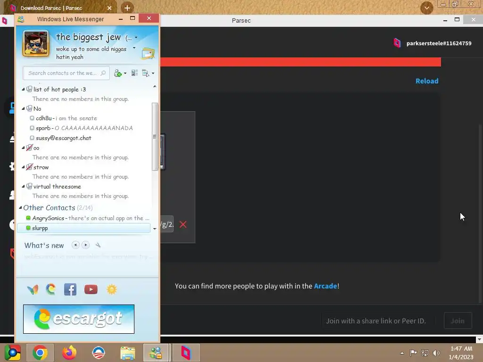Click the contact list scrollbar thumb
483x362 pixels.
155,136
